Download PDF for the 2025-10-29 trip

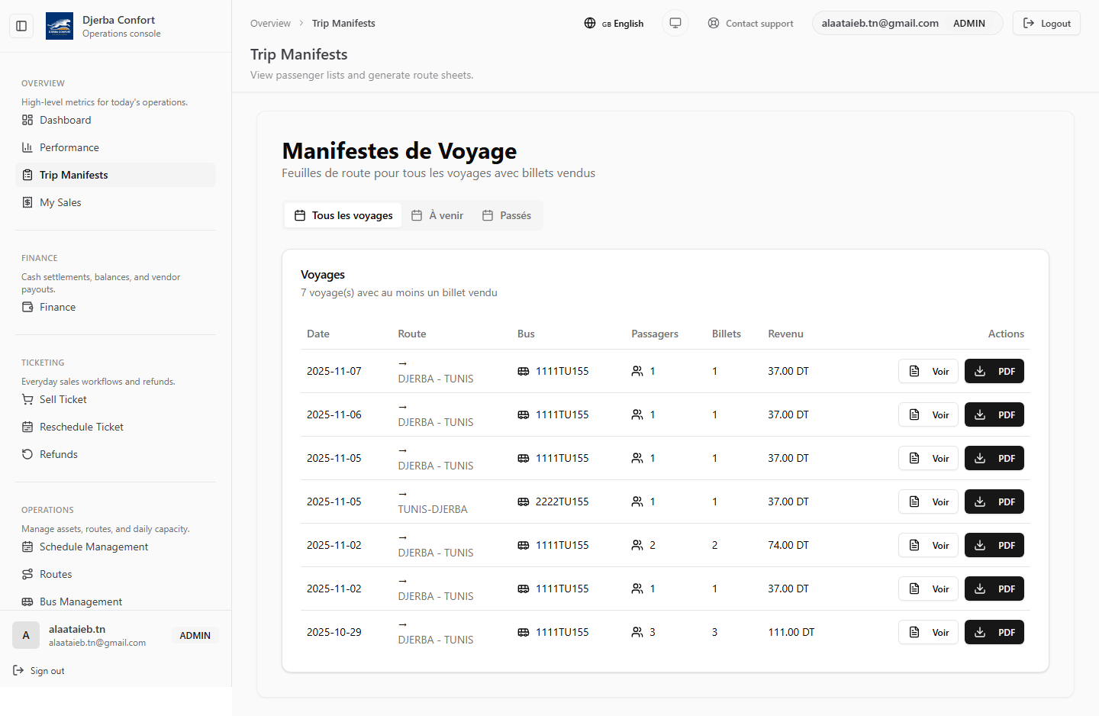point(994,632)
